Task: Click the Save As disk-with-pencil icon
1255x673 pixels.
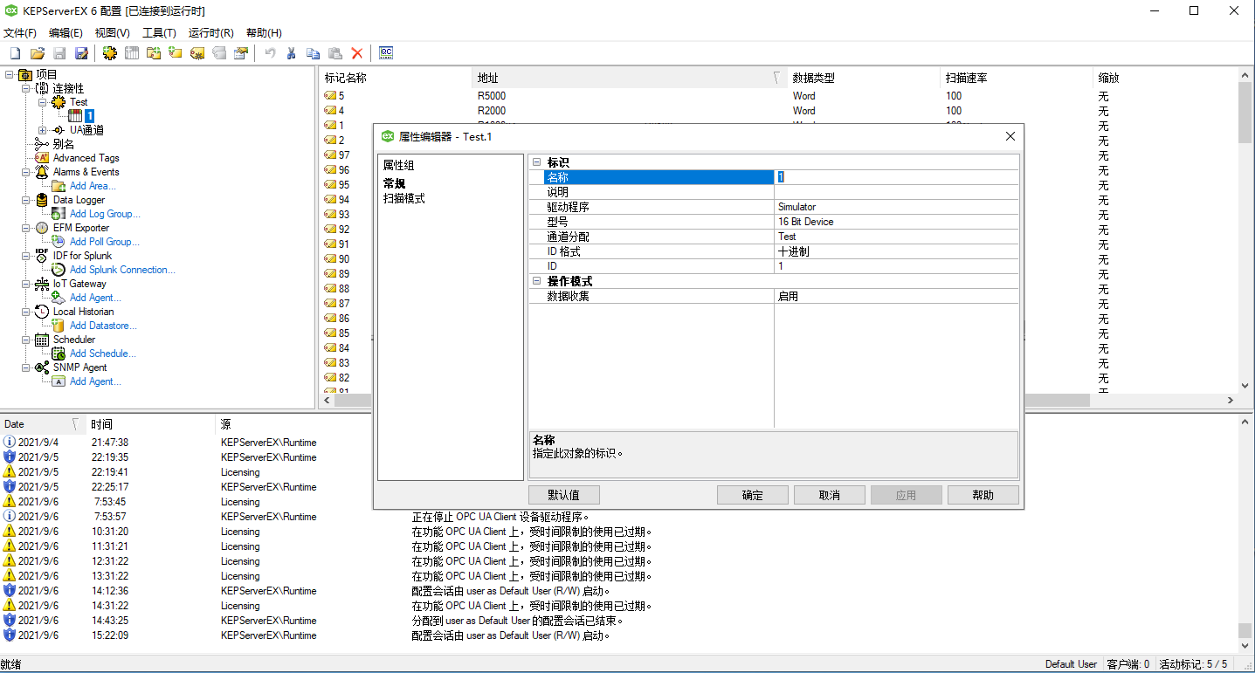Action: [81, 53]
